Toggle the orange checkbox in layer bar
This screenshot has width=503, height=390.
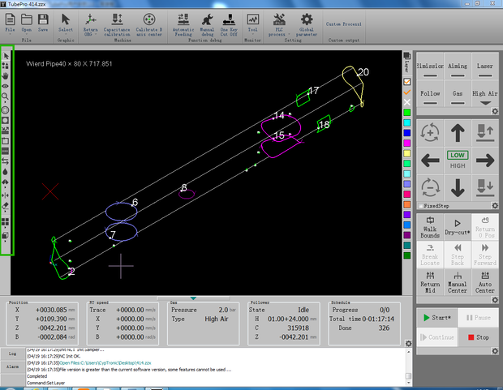(x=406, y=82)
